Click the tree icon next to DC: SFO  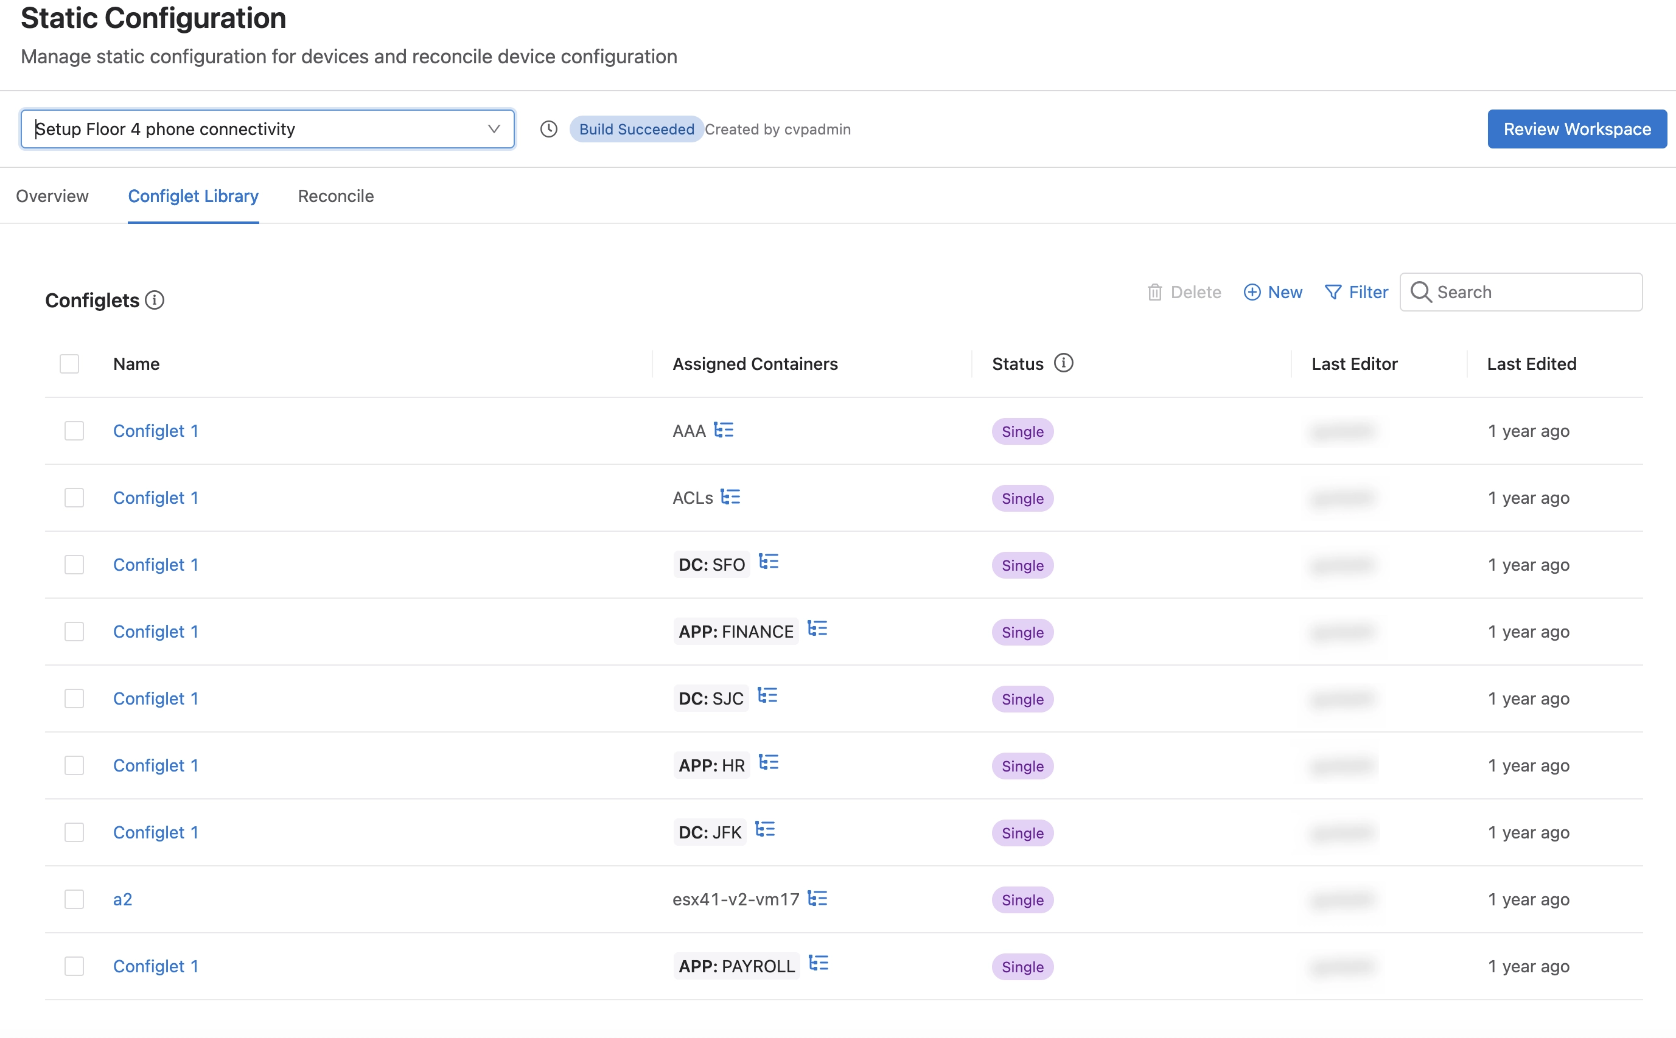coord(769,562)
